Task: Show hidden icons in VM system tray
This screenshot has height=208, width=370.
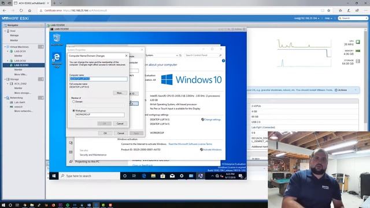Action: 212,176
